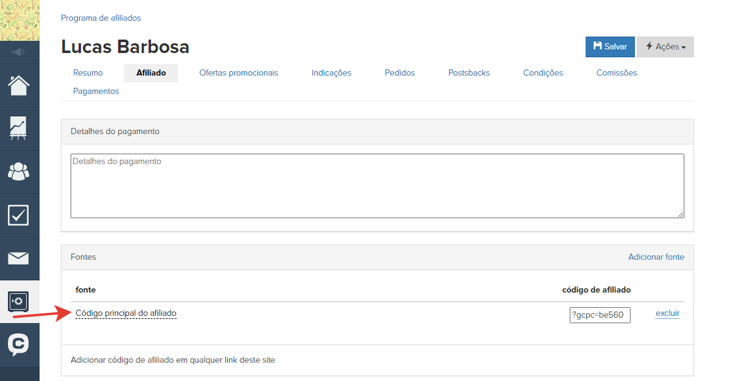
Task: Open the chat bubble icon in sidebar
Action: click(19, 344)
